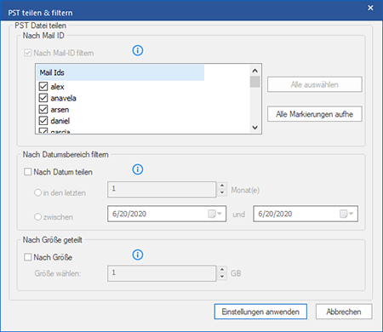Click the Mail Ids list scroll-up arrow
383x332 pixels.
(x=254, y=71)
